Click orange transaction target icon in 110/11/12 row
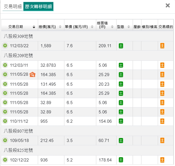 (x=162, y=121)
